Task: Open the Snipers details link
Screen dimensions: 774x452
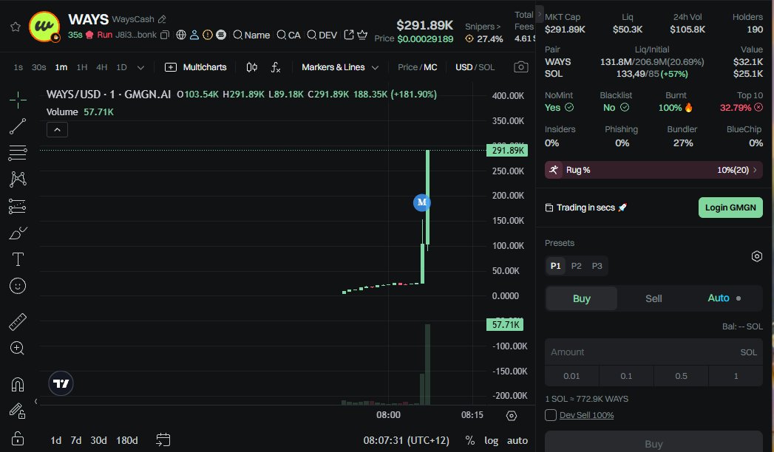Action: [482, 27]
